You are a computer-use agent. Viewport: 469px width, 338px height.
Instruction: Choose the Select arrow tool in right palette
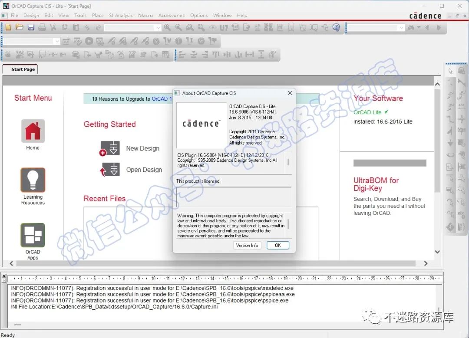pos(450,71)
